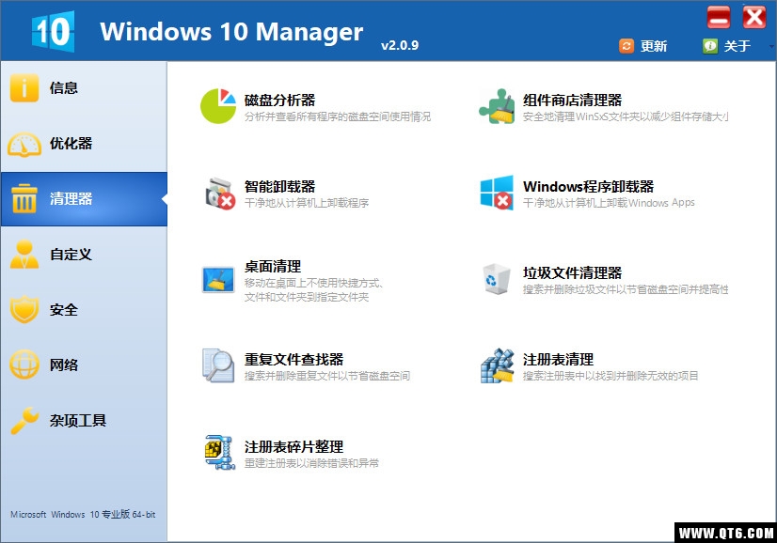Click description 干净地从计算机上卸载程序
The width and height of the screenshot is (777, 543).
pos(307,203)
